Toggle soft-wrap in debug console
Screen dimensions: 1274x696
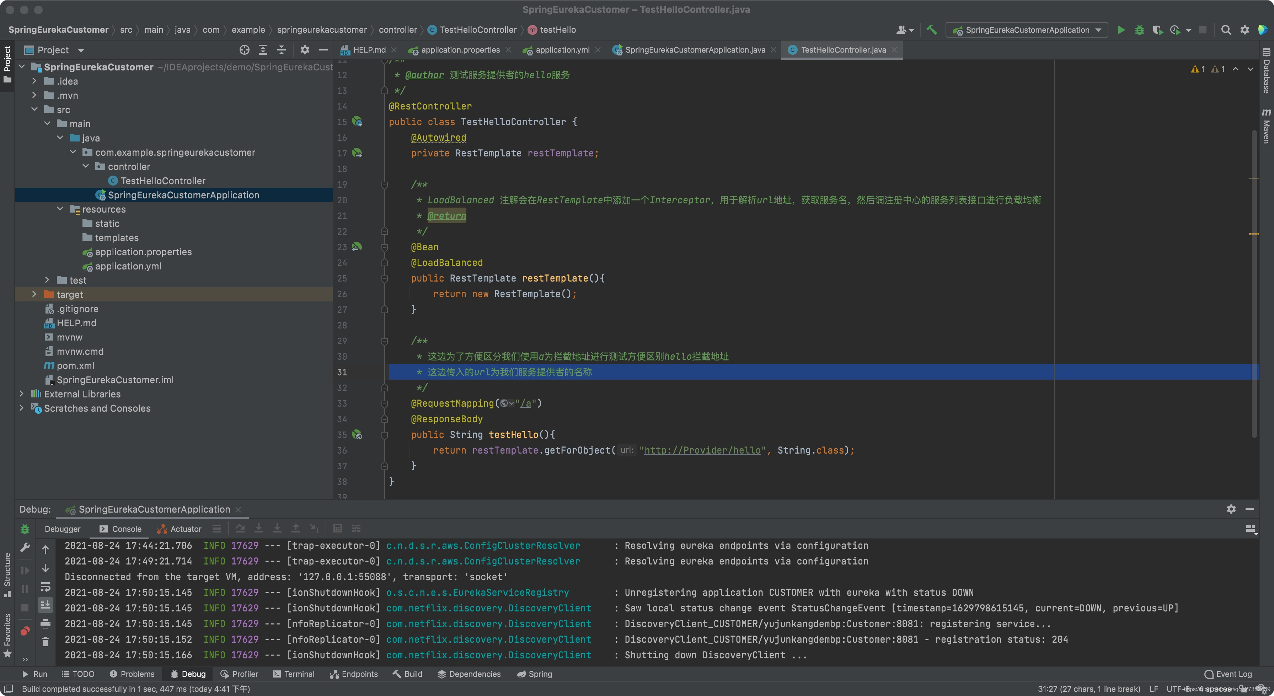pos(45,587)
